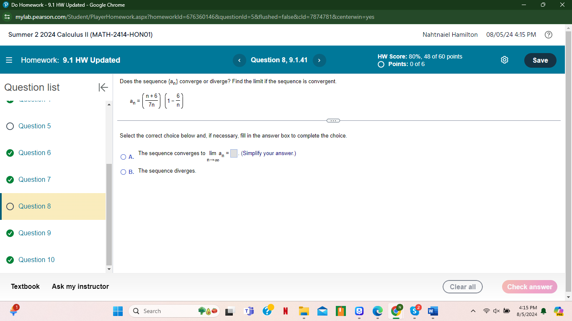Select choice B, the sequence diverges

pyautogui.click(x=124, y=172)
